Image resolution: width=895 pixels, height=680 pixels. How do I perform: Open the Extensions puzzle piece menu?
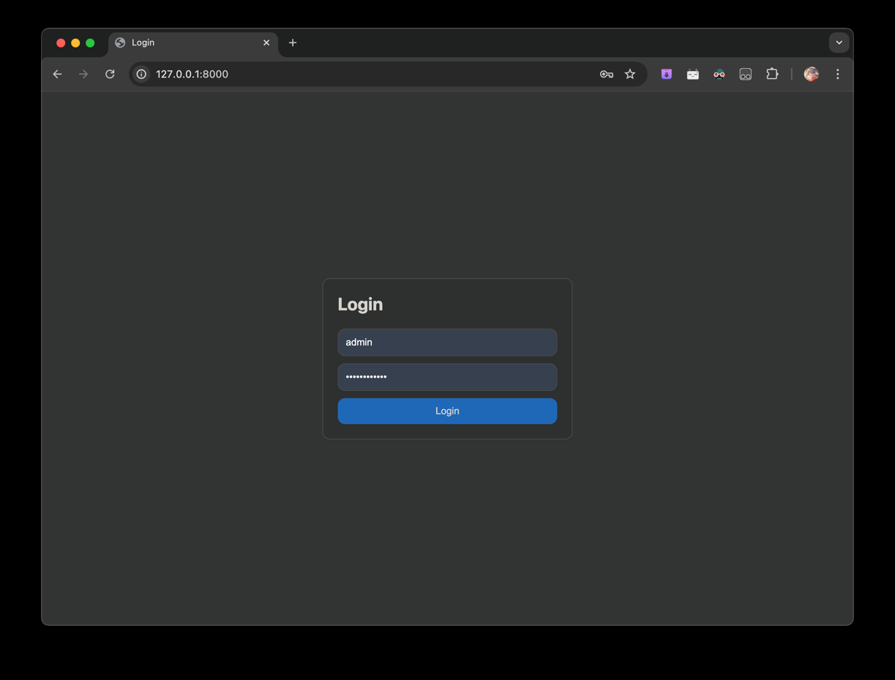click(x=772, y=74)
